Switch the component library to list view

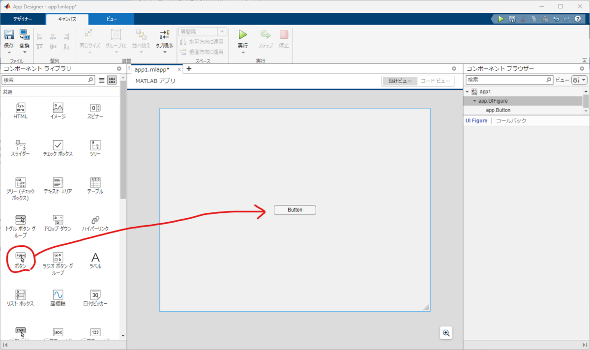pos(102,80)
